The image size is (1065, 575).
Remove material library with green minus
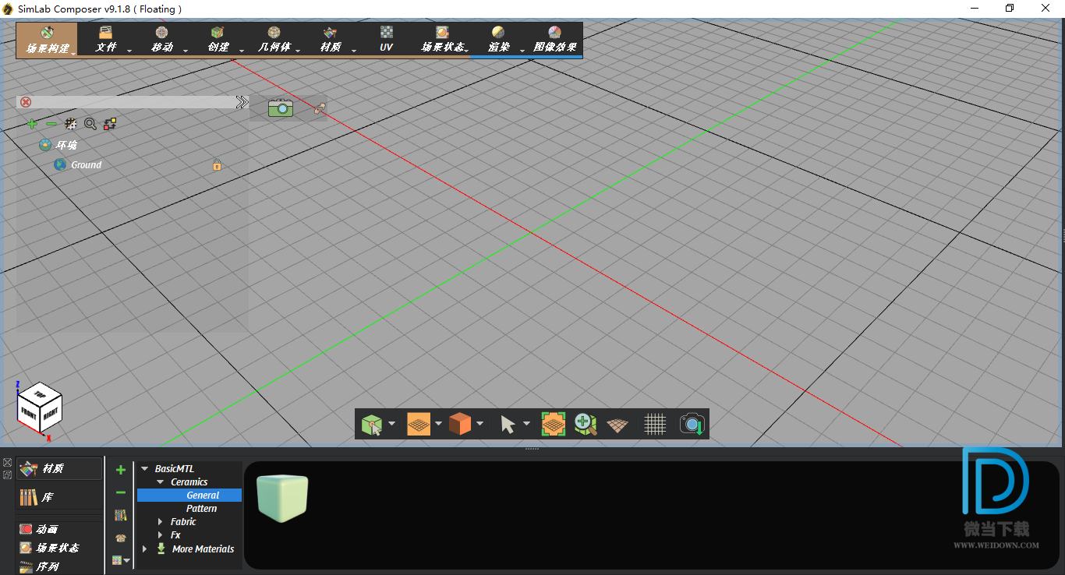point(121,492)
